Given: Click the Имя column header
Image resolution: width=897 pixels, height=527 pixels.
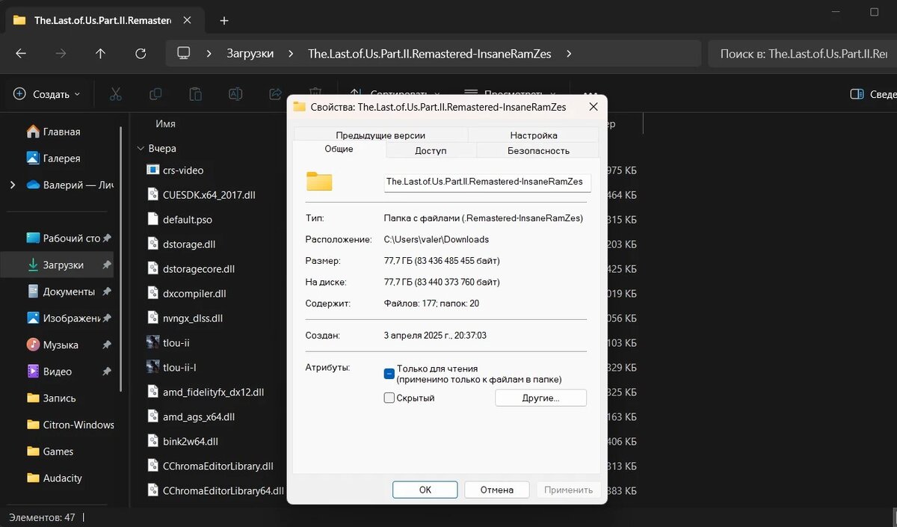Looking at the screenshot, I should (x=165, y=123).
